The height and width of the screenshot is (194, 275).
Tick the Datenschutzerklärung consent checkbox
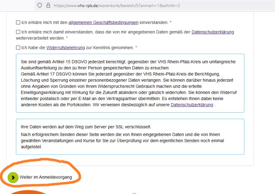click(18, 32)
